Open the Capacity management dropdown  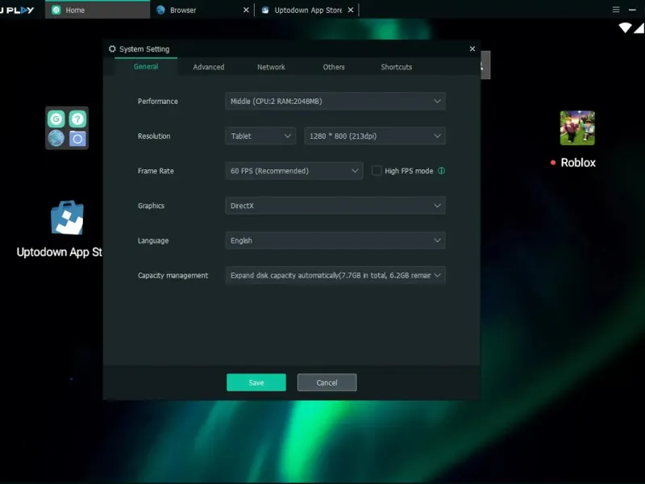[x=335, y=275]
